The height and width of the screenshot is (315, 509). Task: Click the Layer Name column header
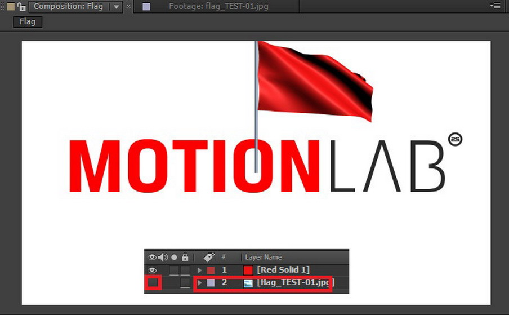point(264,257)
